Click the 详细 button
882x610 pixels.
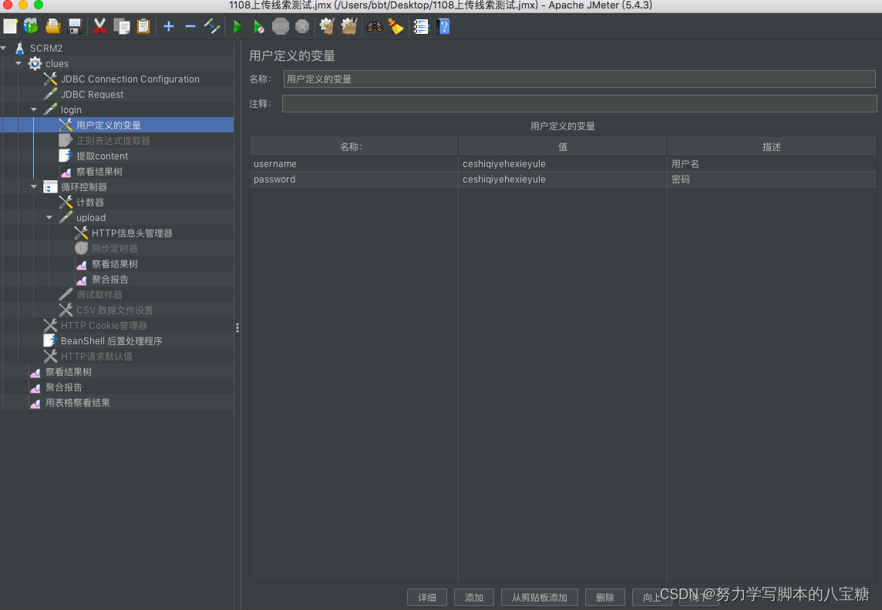tap(427, 598)
